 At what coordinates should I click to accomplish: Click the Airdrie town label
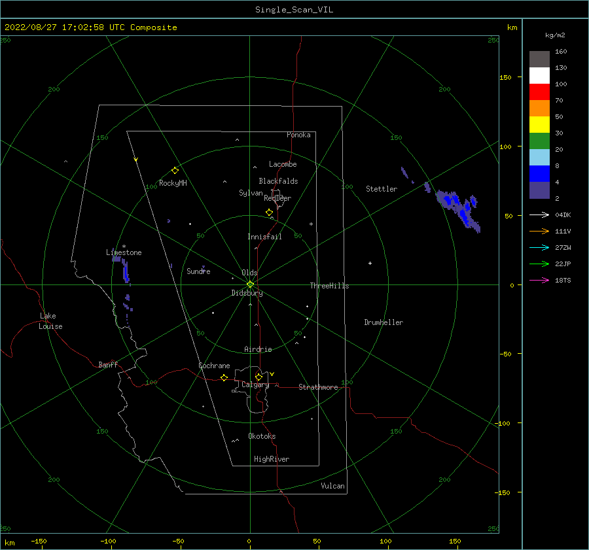[258, 349]
